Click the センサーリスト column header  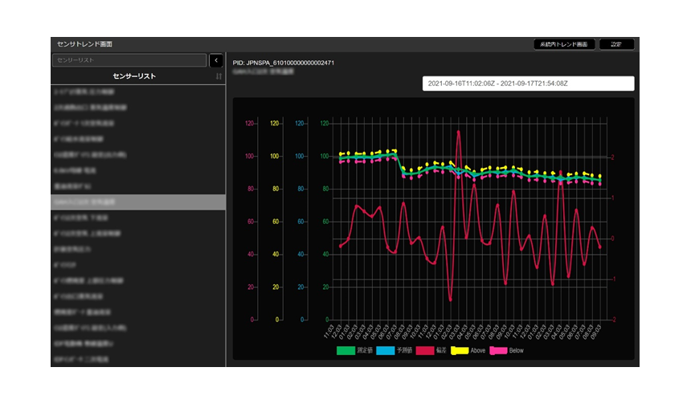click(x=134, y=76)
